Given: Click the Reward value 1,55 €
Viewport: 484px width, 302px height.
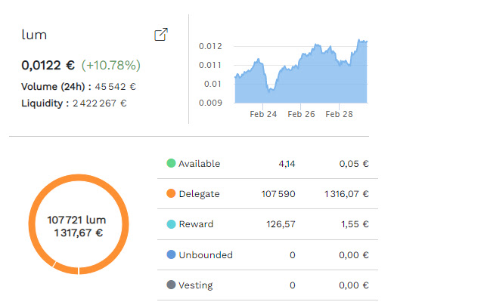Looking at the screenshot, I should click(x=355, y=224).
